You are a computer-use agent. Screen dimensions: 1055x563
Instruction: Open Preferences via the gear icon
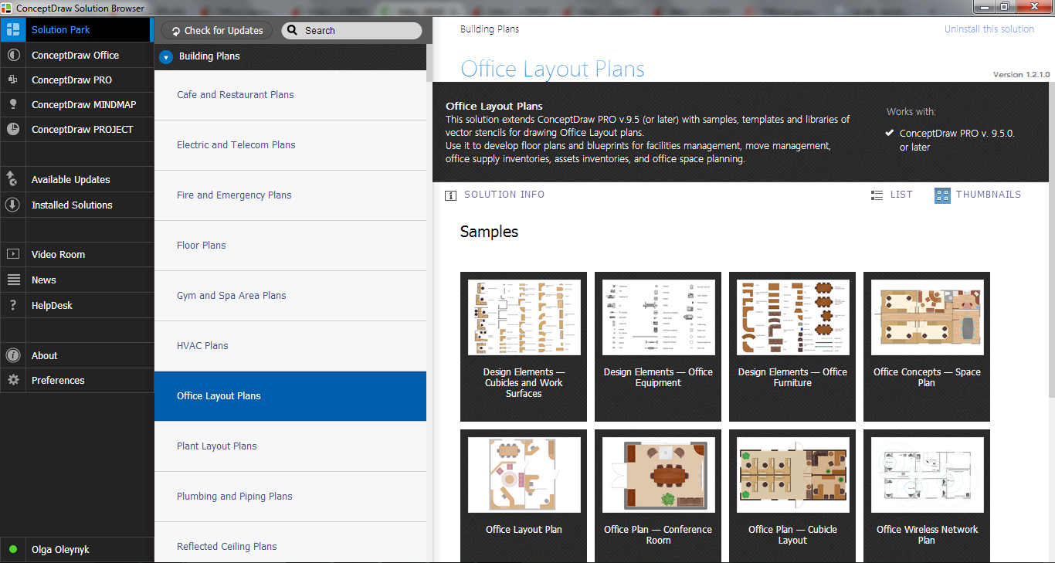point(12,380)
